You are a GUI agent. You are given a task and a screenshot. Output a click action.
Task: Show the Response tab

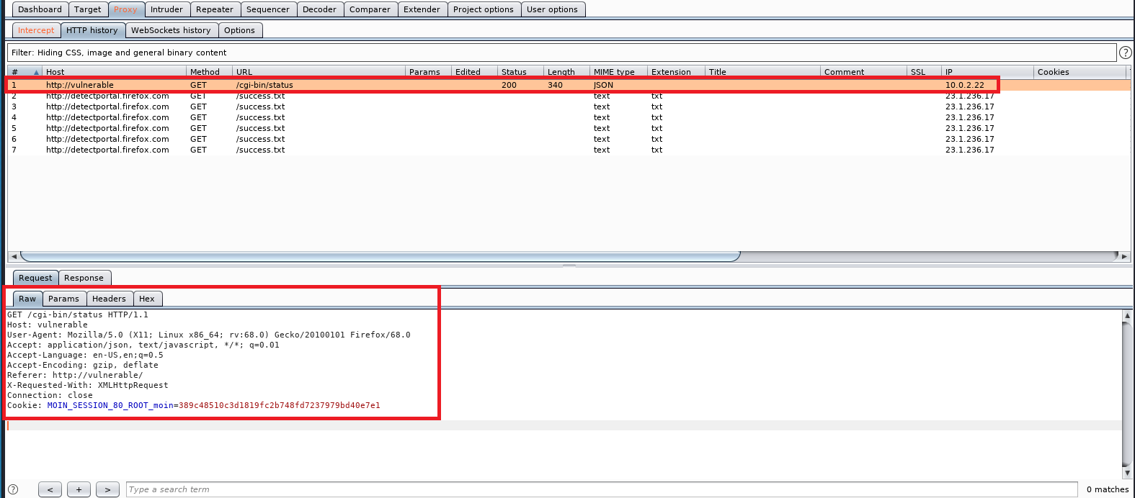click(84, 278)
